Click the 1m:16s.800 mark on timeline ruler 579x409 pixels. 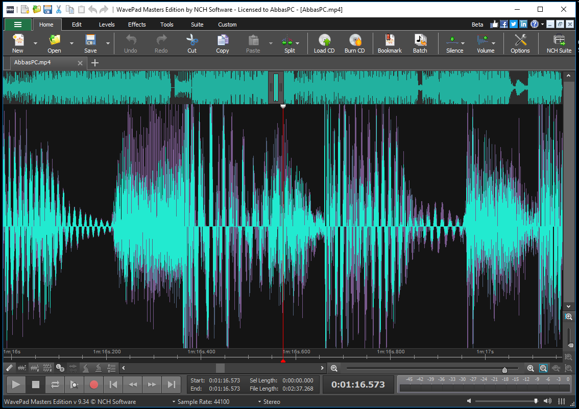(391, 352)
